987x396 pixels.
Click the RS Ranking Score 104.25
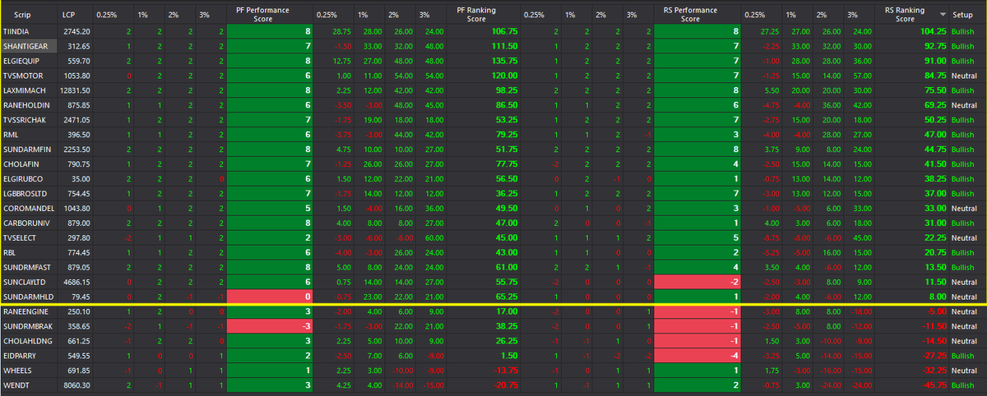click(x=932, y=30)
